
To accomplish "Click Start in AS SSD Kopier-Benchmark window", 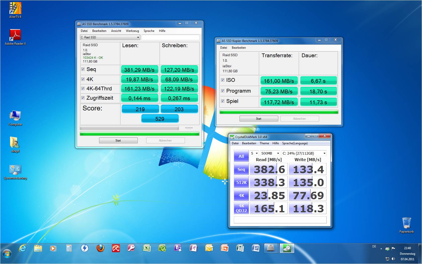I will (259, 119).
